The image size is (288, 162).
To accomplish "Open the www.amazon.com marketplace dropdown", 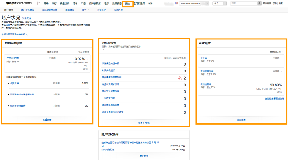I will pos(194,3).
